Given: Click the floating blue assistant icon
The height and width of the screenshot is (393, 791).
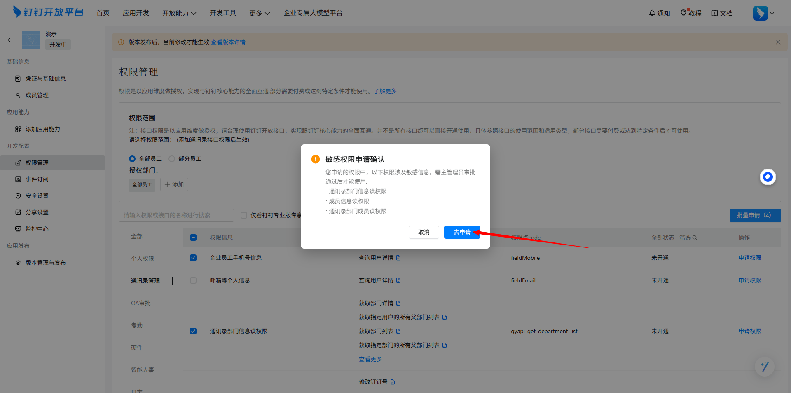Looking at the screenshot, I should click(768, 177).
